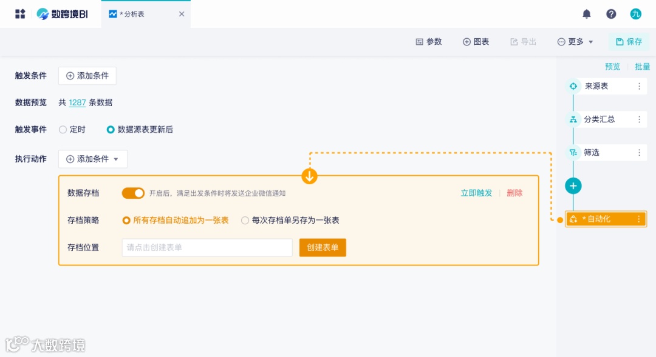Click the 立即触发 trigger now link
Image resolution: width=656 pixels, height=357 pixels.
coord(476,193)
